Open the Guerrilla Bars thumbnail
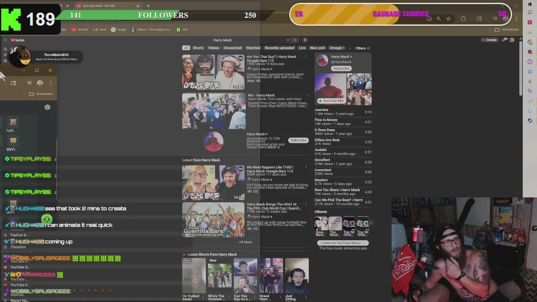 coord(213,220)
